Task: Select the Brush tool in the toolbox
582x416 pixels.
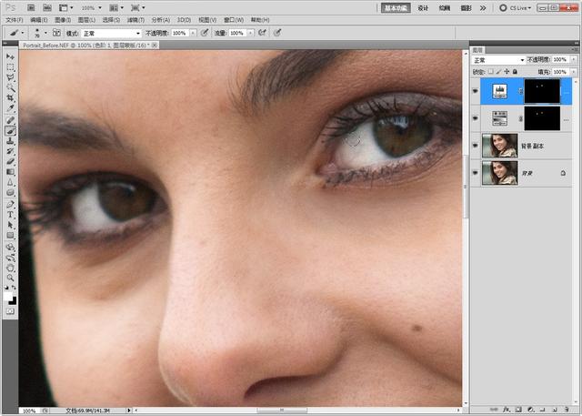Action: pyautogui.click(x=10, y=131)
